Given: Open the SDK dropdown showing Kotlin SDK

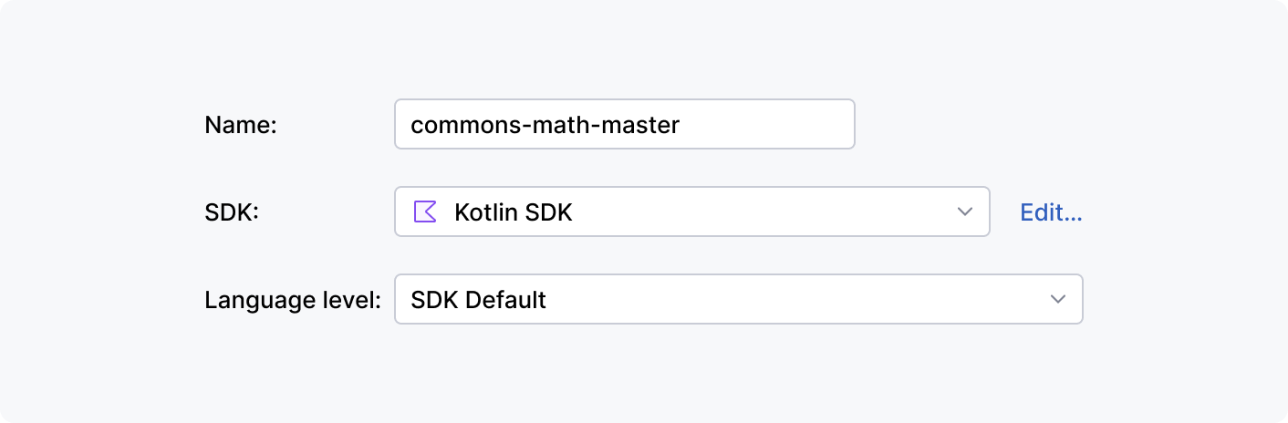Looking at the screenshot, I should 691,211.
